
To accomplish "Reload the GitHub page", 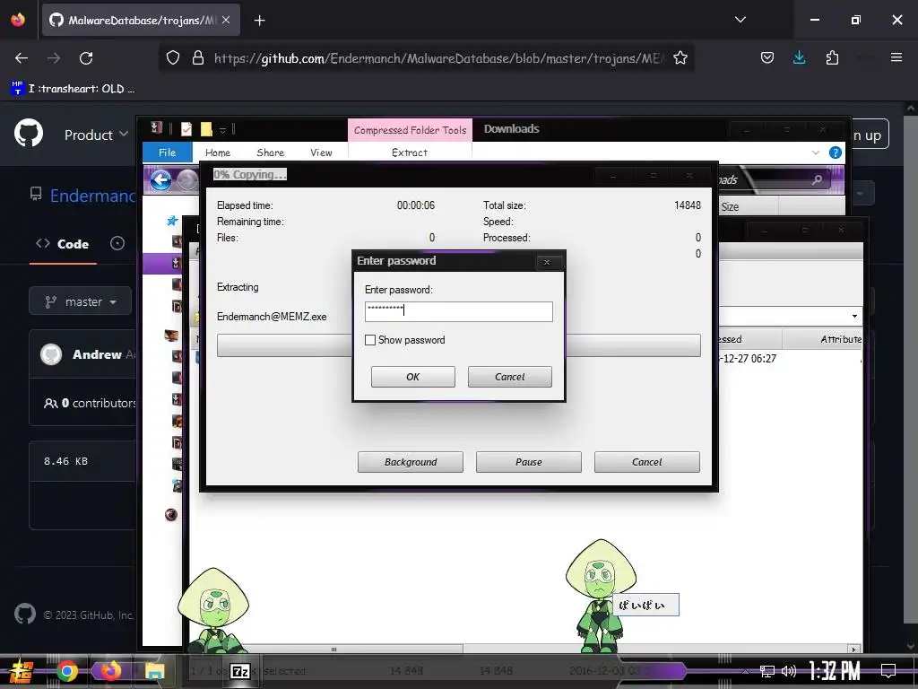I will pyautogui.click(x=86, y=58).
